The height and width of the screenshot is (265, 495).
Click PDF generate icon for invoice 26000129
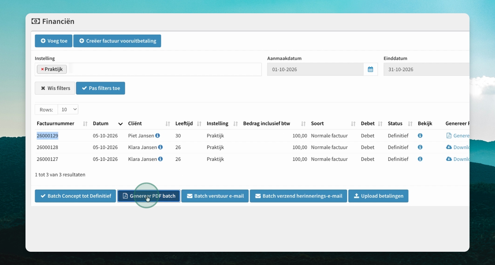(x=449, y=136)
